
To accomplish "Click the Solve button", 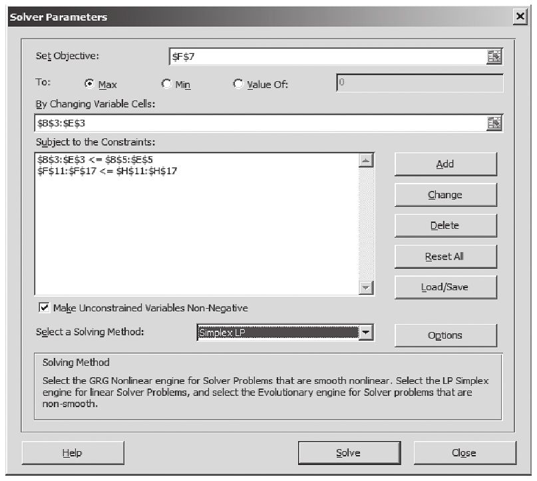I will (x=348, y=453).
